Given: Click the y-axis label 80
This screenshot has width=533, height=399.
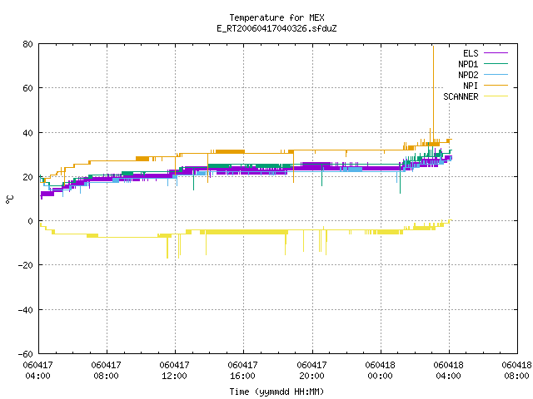Looking at the screenshot, I should coord(27,44).
